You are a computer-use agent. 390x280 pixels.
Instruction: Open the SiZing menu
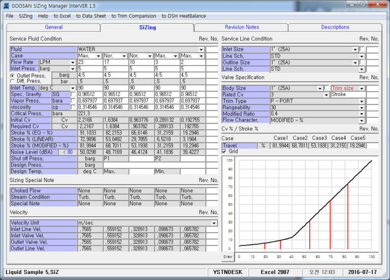tap(25, 16)
